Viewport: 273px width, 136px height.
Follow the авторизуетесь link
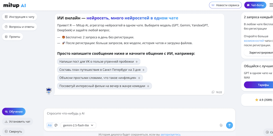171,134
